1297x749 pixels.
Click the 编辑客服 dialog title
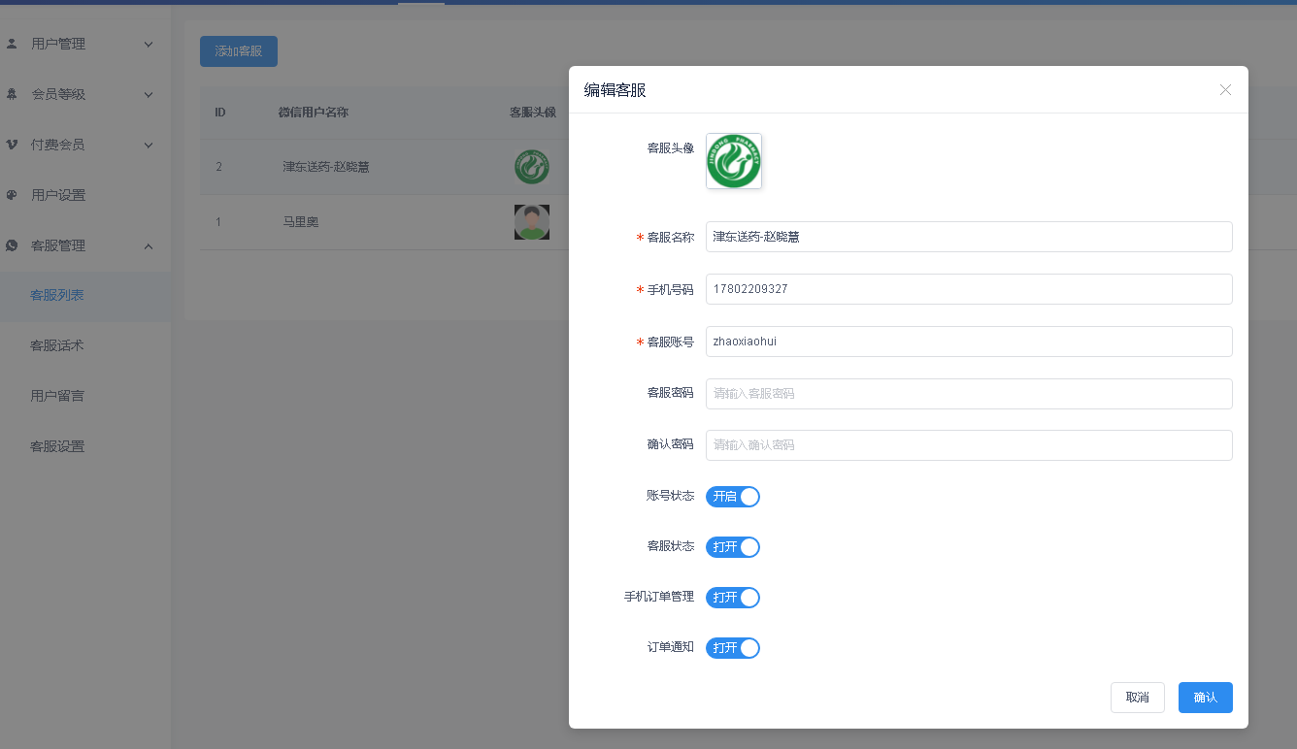click(x=615, y=90)
